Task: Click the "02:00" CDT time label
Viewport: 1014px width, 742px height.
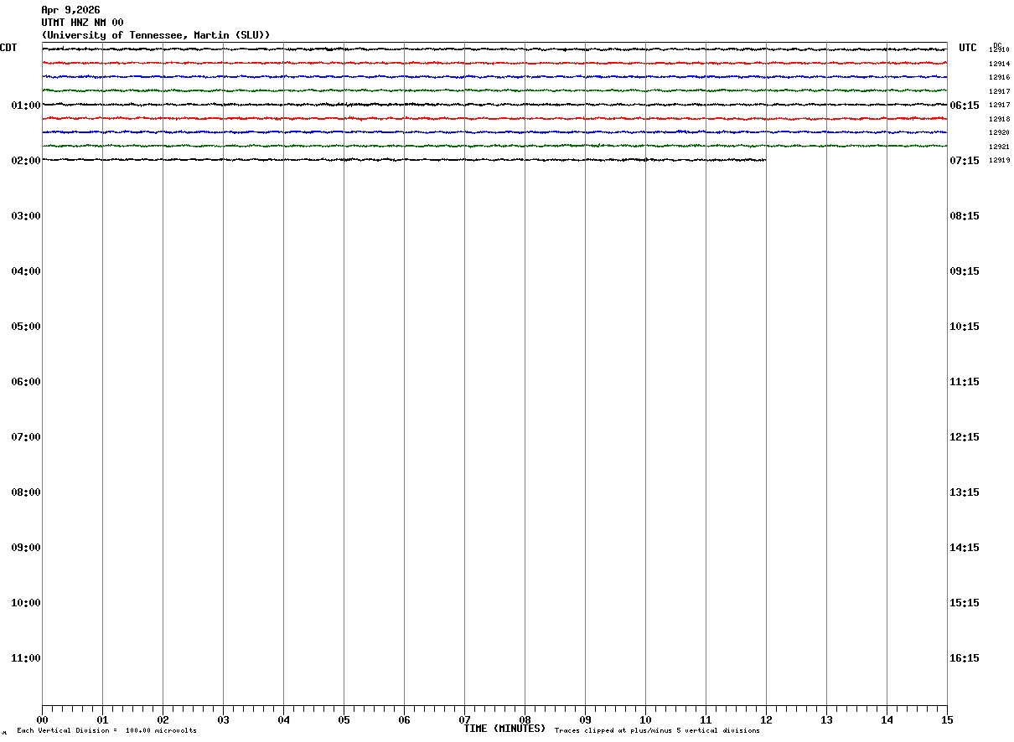Action: [x=26, y=161]
